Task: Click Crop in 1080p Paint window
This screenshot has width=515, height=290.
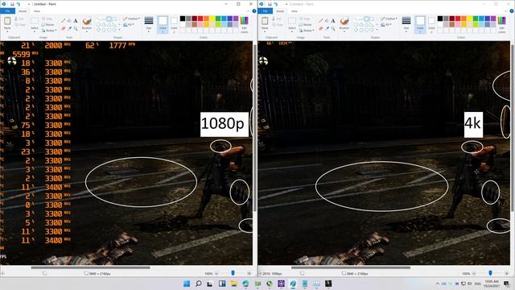Action: click(47, 19)
